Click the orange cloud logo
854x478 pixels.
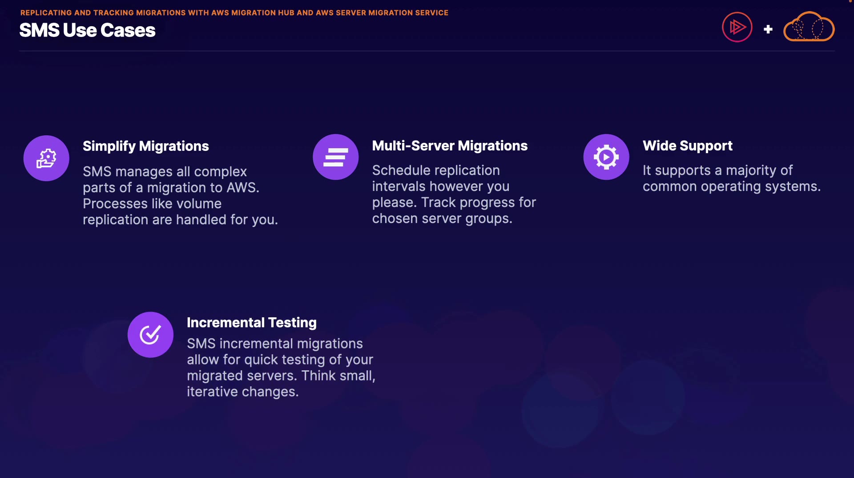pos(809,27)
